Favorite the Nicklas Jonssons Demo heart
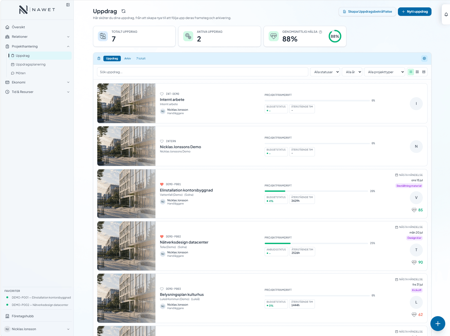 (162, 141)
